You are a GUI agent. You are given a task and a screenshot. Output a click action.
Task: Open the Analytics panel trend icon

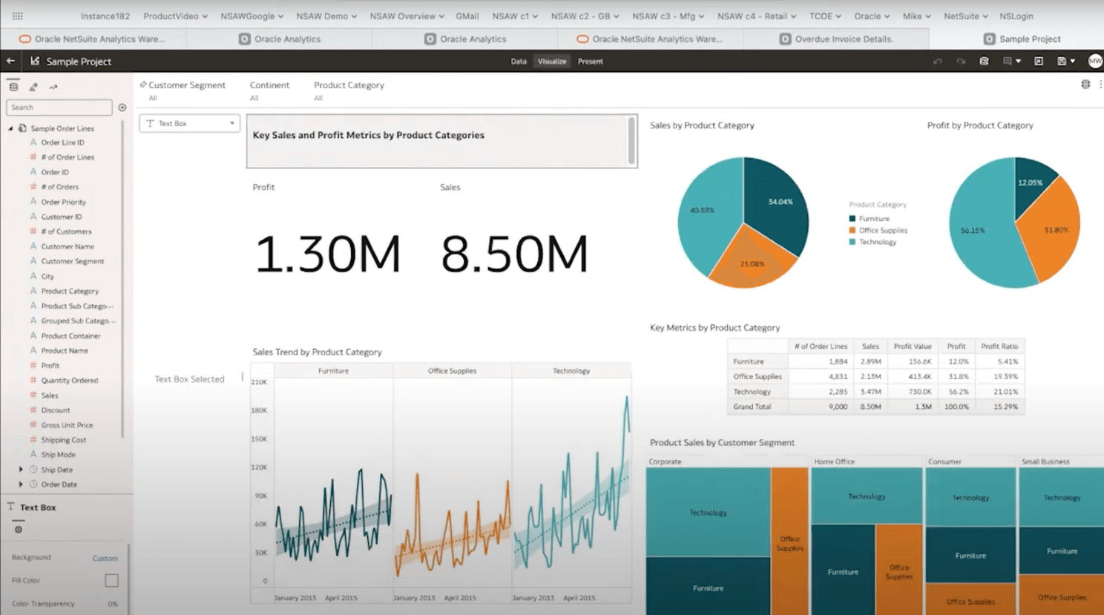(53, 87)
